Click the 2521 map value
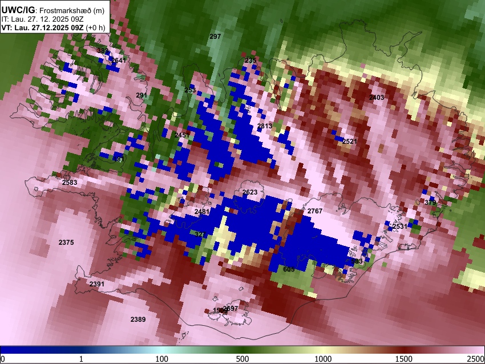 (x=350, y=141)
